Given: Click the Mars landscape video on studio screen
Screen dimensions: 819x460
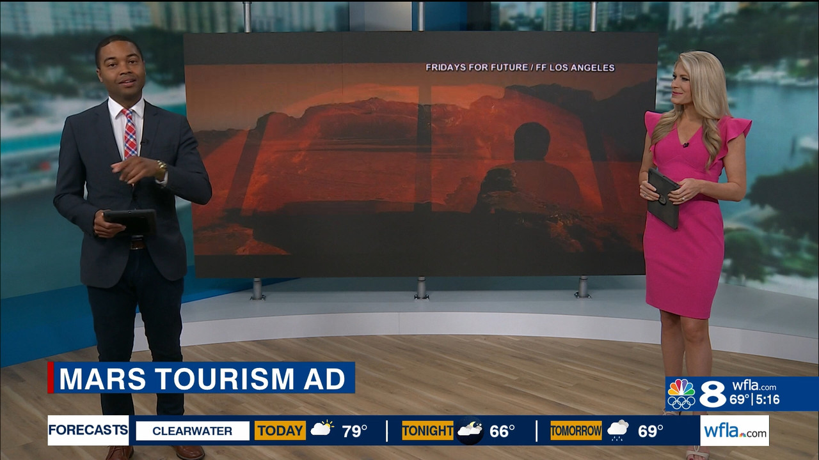Looking at the screenshot, I should pyautogui.click(x=421, y=155).
